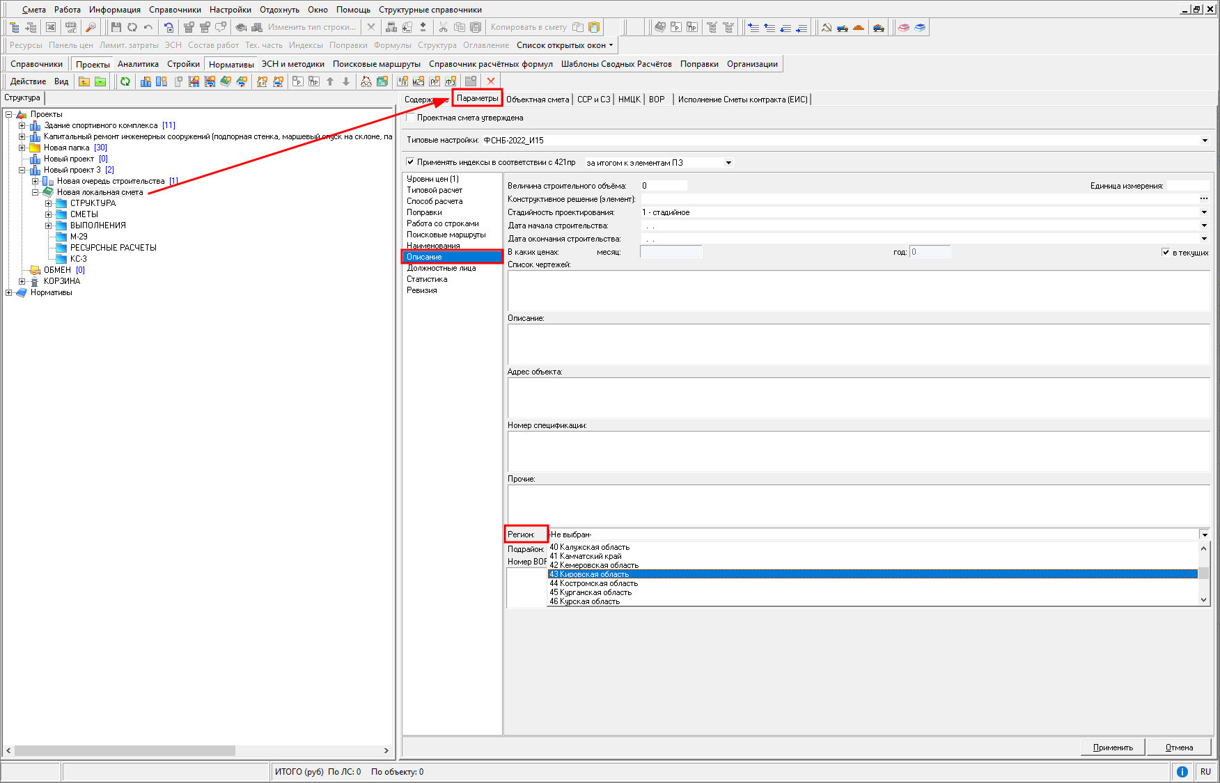The image size is (1220, 783).
Task: Select '44 Костромская область' in region list
Action: click(x=593, y=583)
